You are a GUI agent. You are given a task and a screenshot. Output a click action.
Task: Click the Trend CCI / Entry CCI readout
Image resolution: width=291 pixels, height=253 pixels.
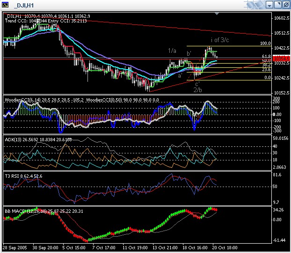click(x=46, y=21)
